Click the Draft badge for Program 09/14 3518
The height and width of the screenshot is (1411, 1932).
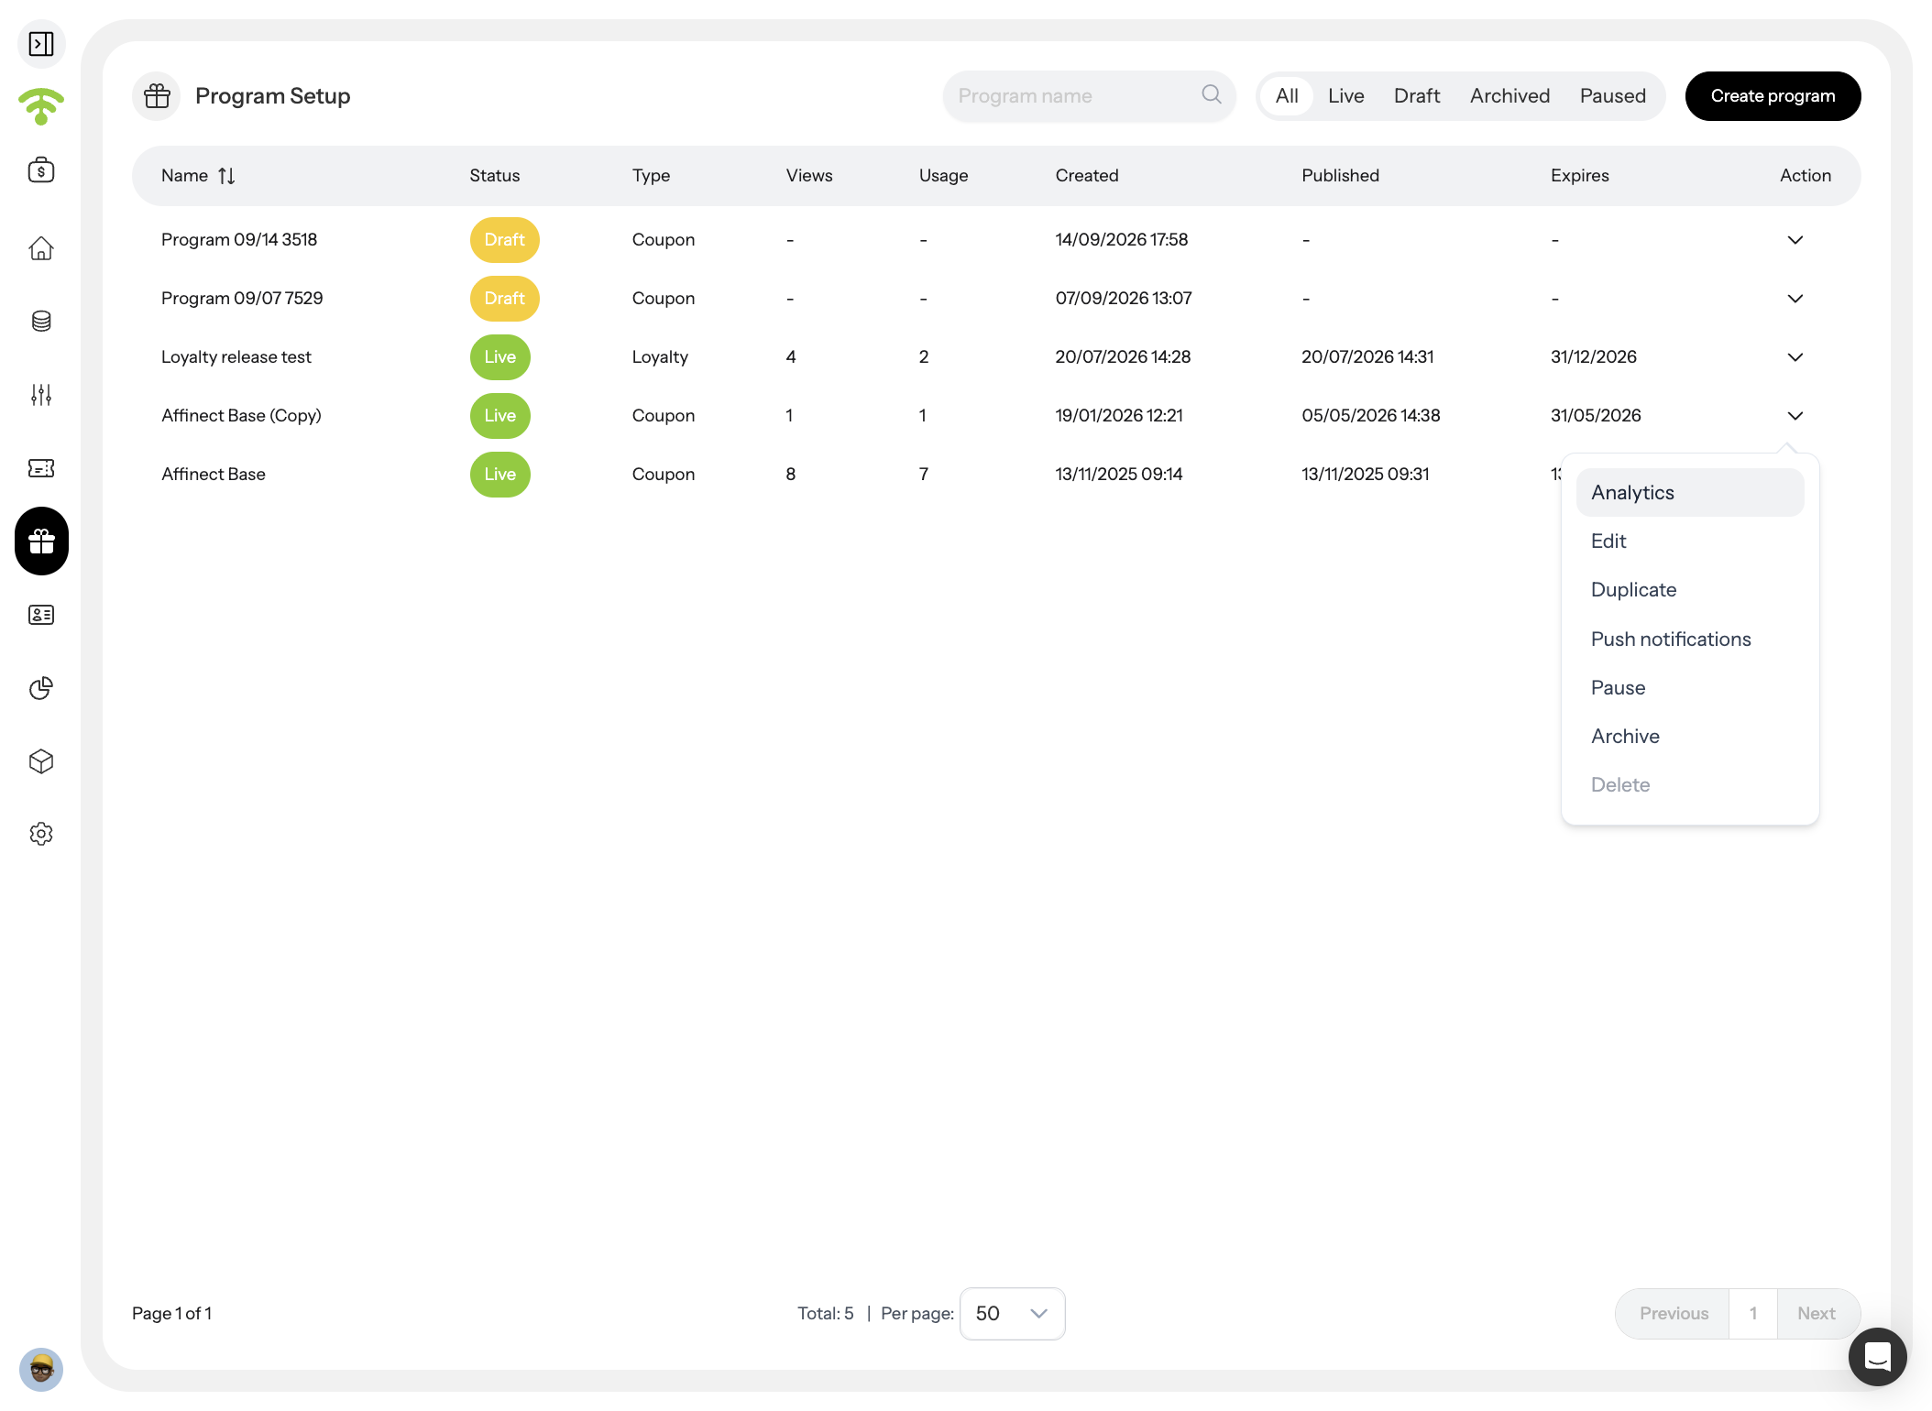[504, 240]
